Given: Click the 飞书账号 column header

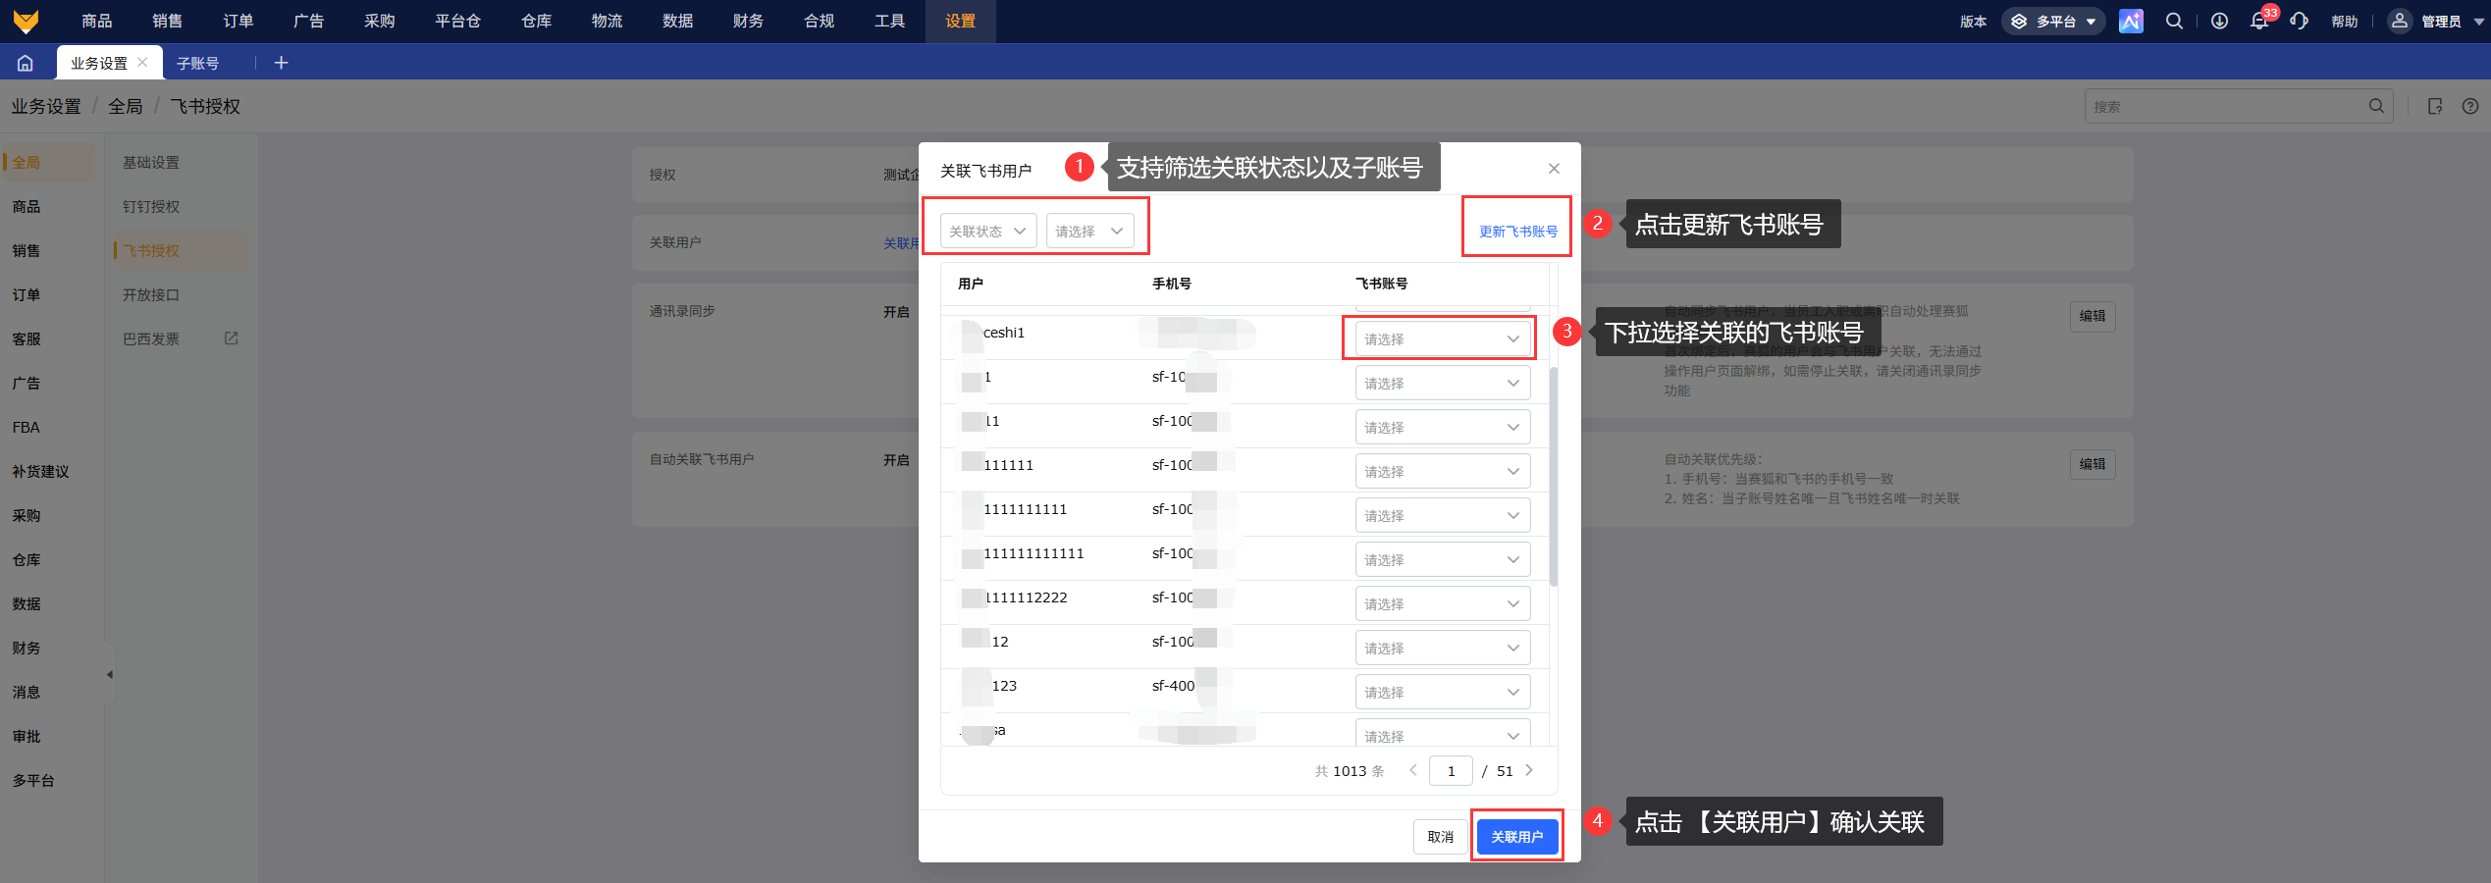Looking at the screenshot, I should coord(1382,284).
